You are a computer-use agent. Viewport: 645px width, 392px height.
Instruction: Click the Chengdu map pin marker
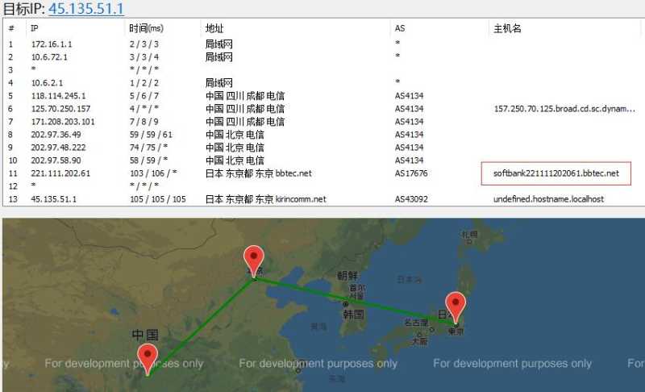[x=148, y=359]
